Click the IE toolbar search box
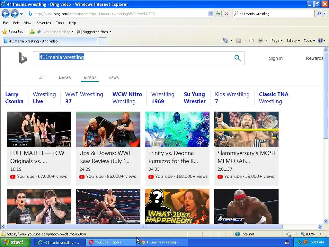 pyautogui.click(x=273, y=14)
